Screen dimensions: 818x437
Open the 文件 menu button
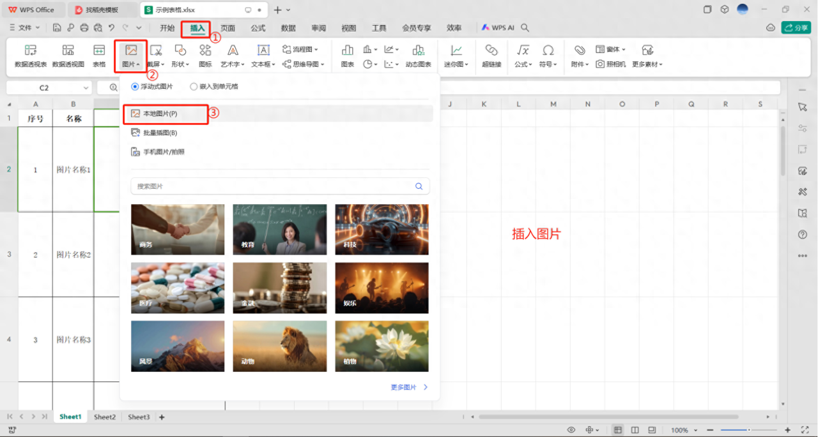click(25, 27)
